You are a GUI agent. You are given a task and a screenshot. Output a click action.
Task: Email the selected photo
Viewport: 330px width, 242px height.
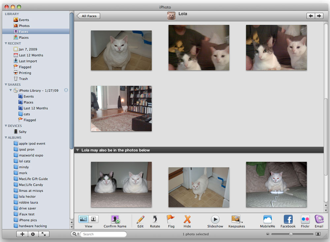[319, 220]
